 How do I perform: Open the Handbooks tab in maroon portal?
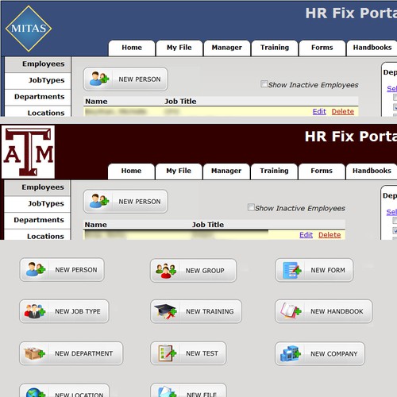372,172
